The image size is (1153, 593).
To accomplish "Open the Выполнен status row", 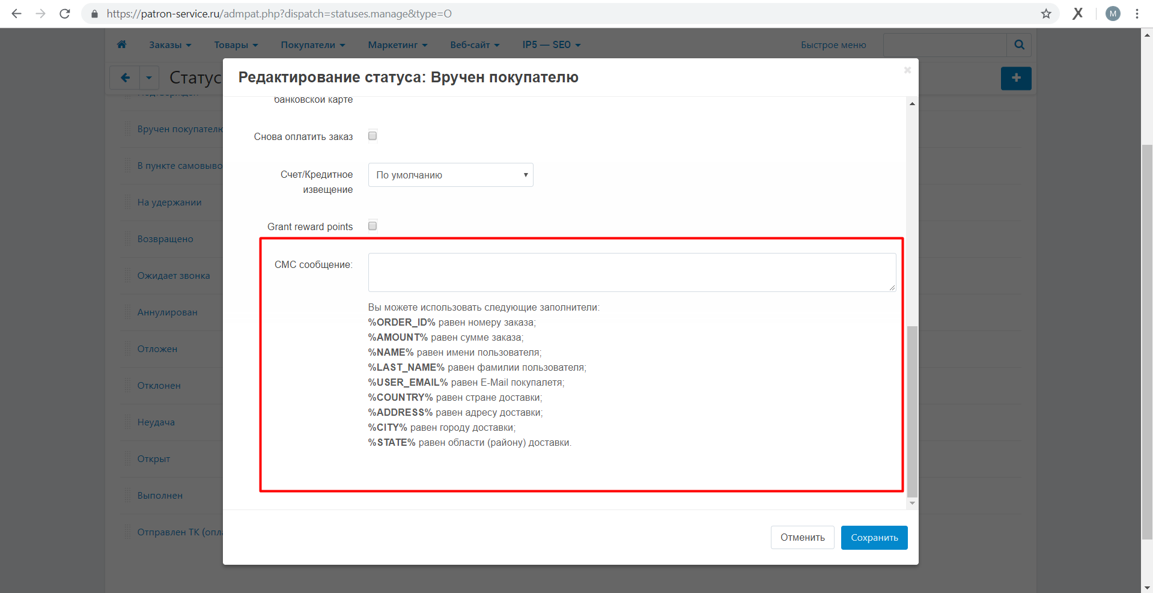I will tap(160, 496).
